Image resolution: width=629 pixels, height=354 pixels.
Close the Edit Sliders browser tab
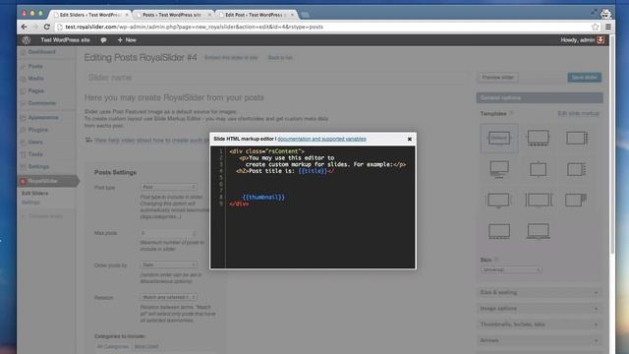point(127,15)
